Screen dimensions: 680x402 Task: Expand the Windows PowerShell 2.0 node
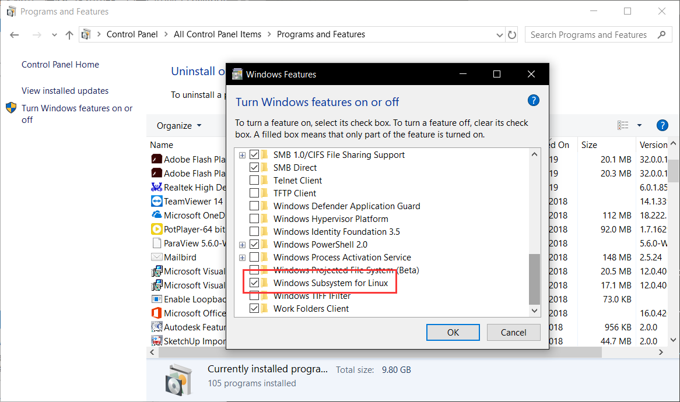pyautogui.click(x=242, y=244)
